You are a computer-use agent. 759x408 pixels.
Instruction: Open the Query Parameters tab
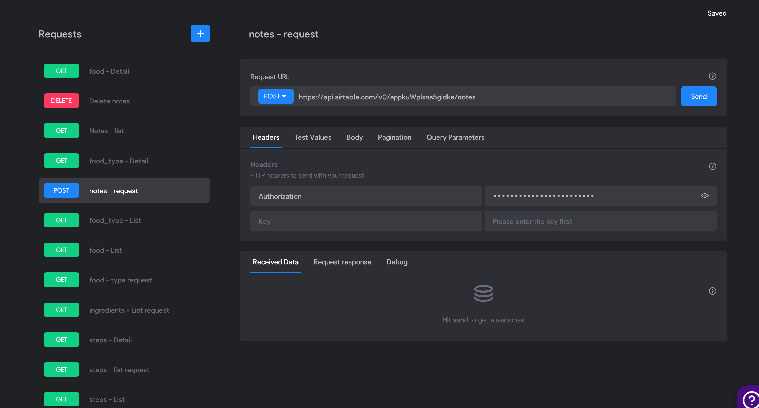click(x=455, y=137)
